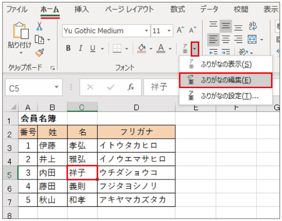Image resolution: width=282 pixels, height=221 pixels.
Task: Cancel formula bar entry X
Action: [90, 87]
